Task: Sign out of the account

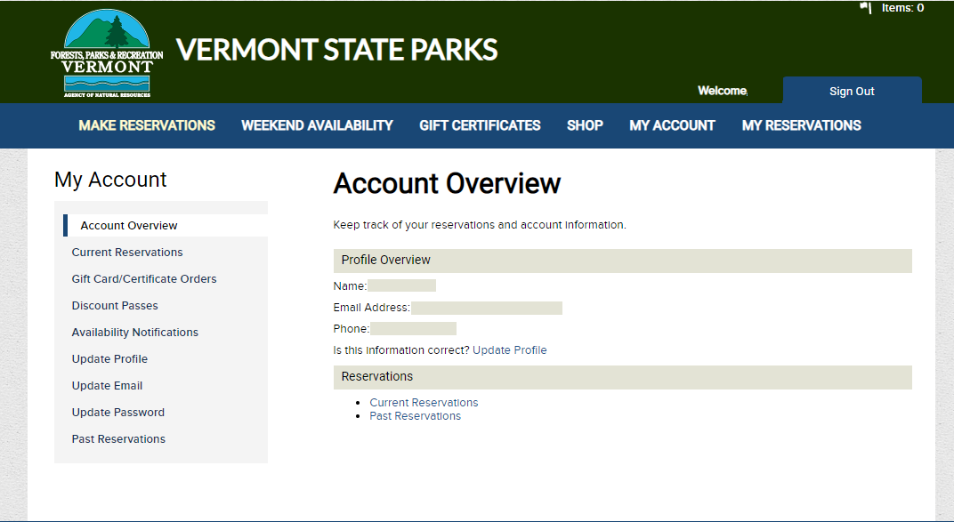Action: tap(852, 91)
